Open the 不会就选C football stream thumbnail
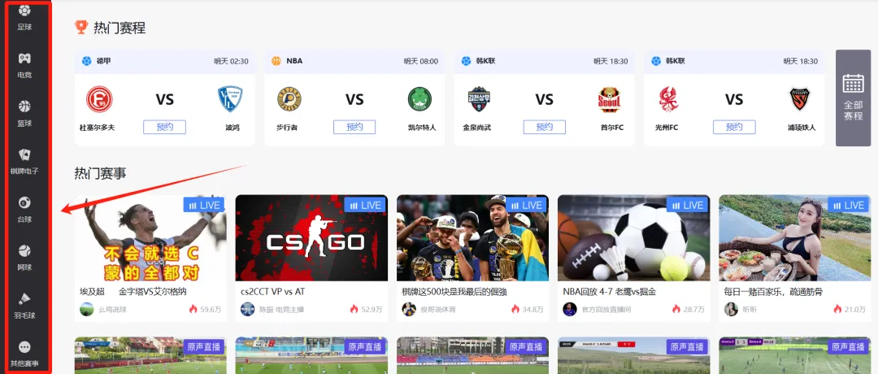 point(150,238)
